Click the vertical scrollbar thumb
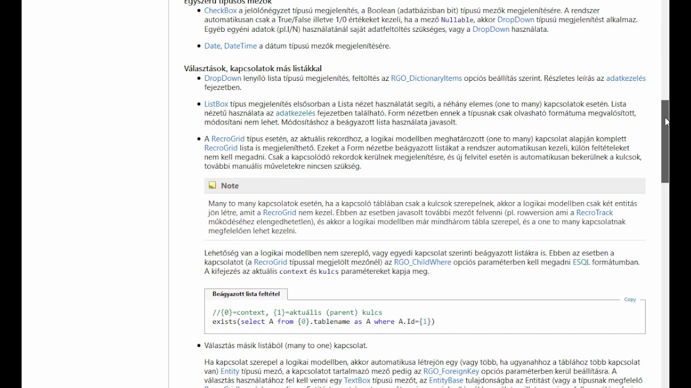The height and width of the screenshot is (388, 691). (665, 141)
